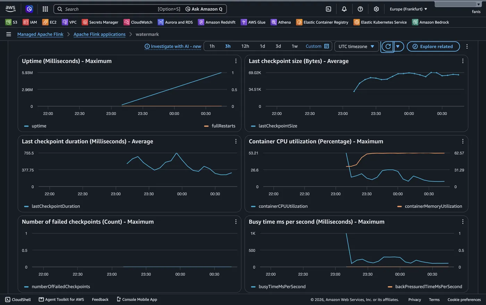Go to Apache Flink applications breadcrumb
Image resolution: width=486 pixels, height=305 pixels.
coord(99,34)
